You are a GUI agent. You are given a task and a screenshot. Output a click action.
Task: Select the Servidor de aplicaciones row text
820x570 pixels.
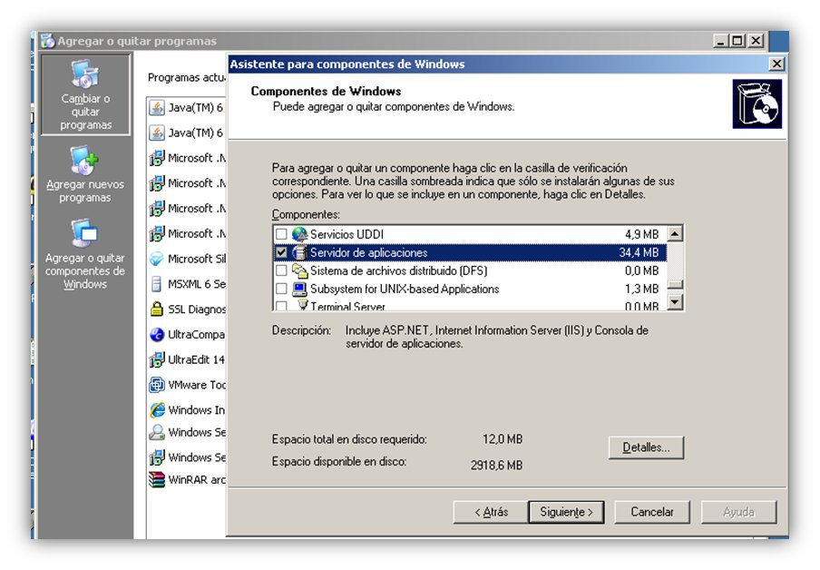click(x=368, y=252)
